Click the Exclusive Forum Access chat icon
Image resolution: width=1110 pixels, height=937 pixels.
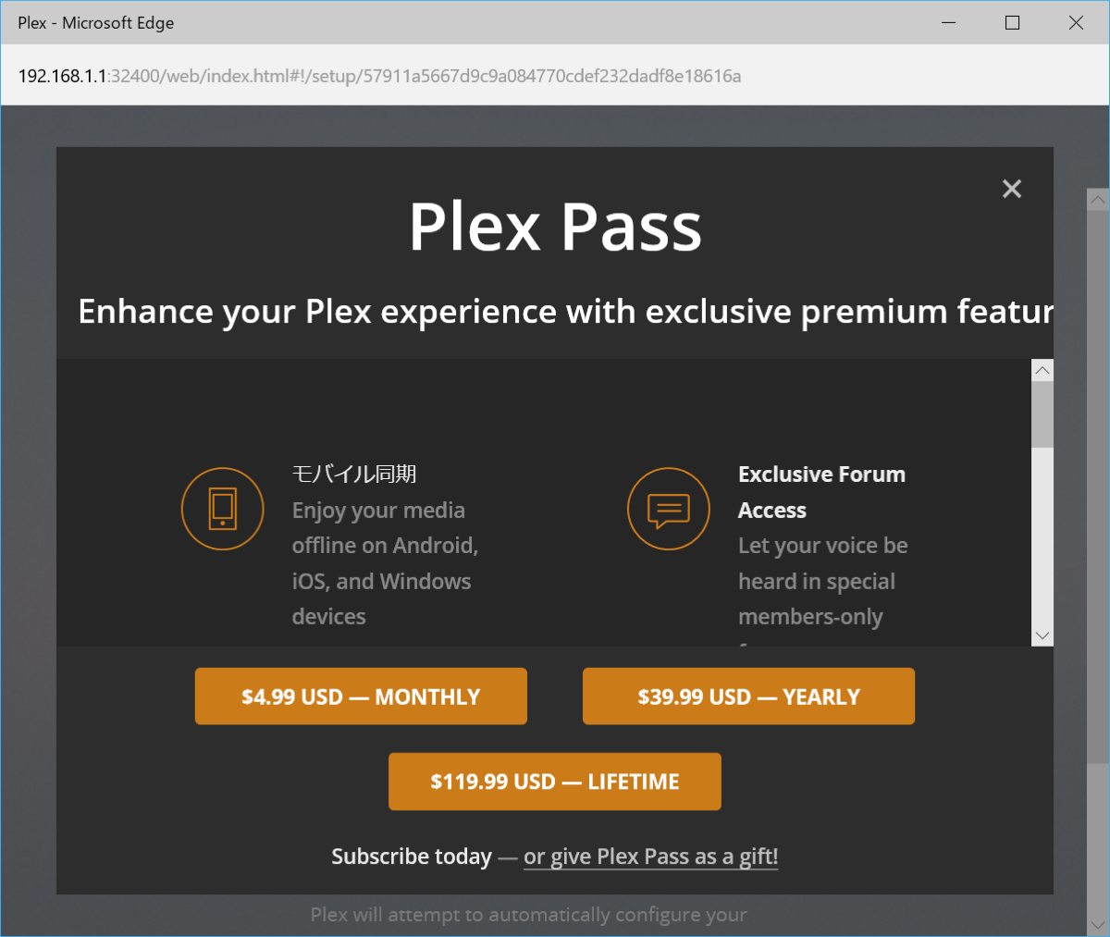668,509
